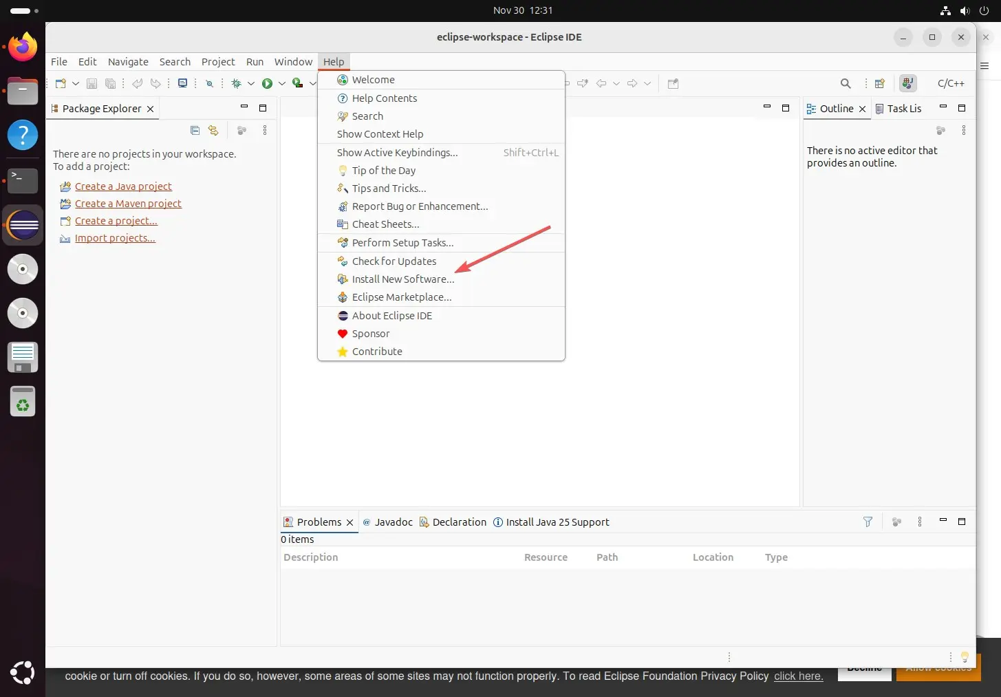1001x697 pixels.
Task: Click the Open Perspective icon
Action: coord(880,83)
